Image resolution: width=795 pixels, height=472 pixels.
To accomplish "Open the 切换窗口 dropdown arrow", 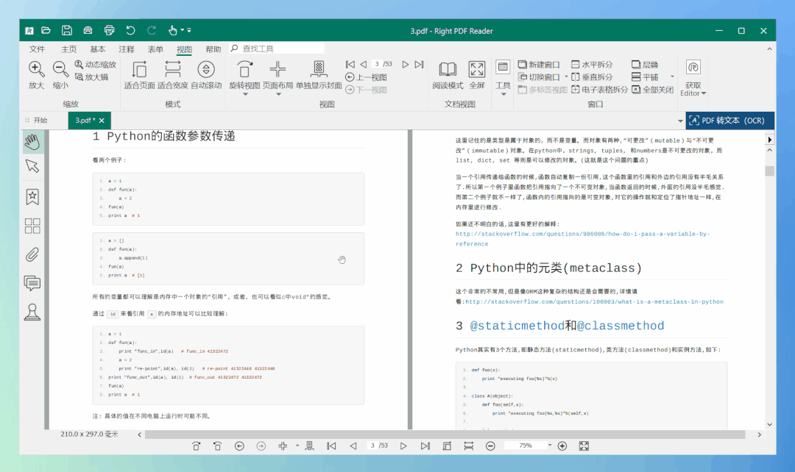I will coord(566,77).
